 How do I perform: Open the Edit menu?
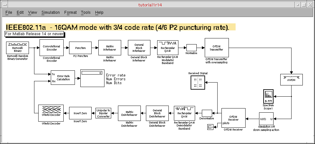pos(20,12)
